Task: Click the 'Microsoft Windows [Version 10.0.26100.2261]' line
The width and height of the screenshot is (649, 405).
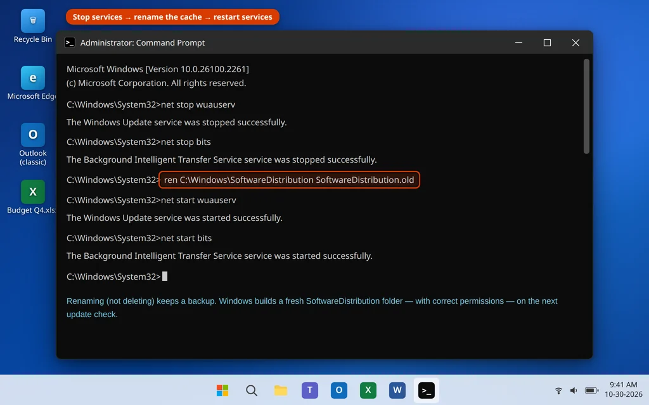Action: (158, 69)
